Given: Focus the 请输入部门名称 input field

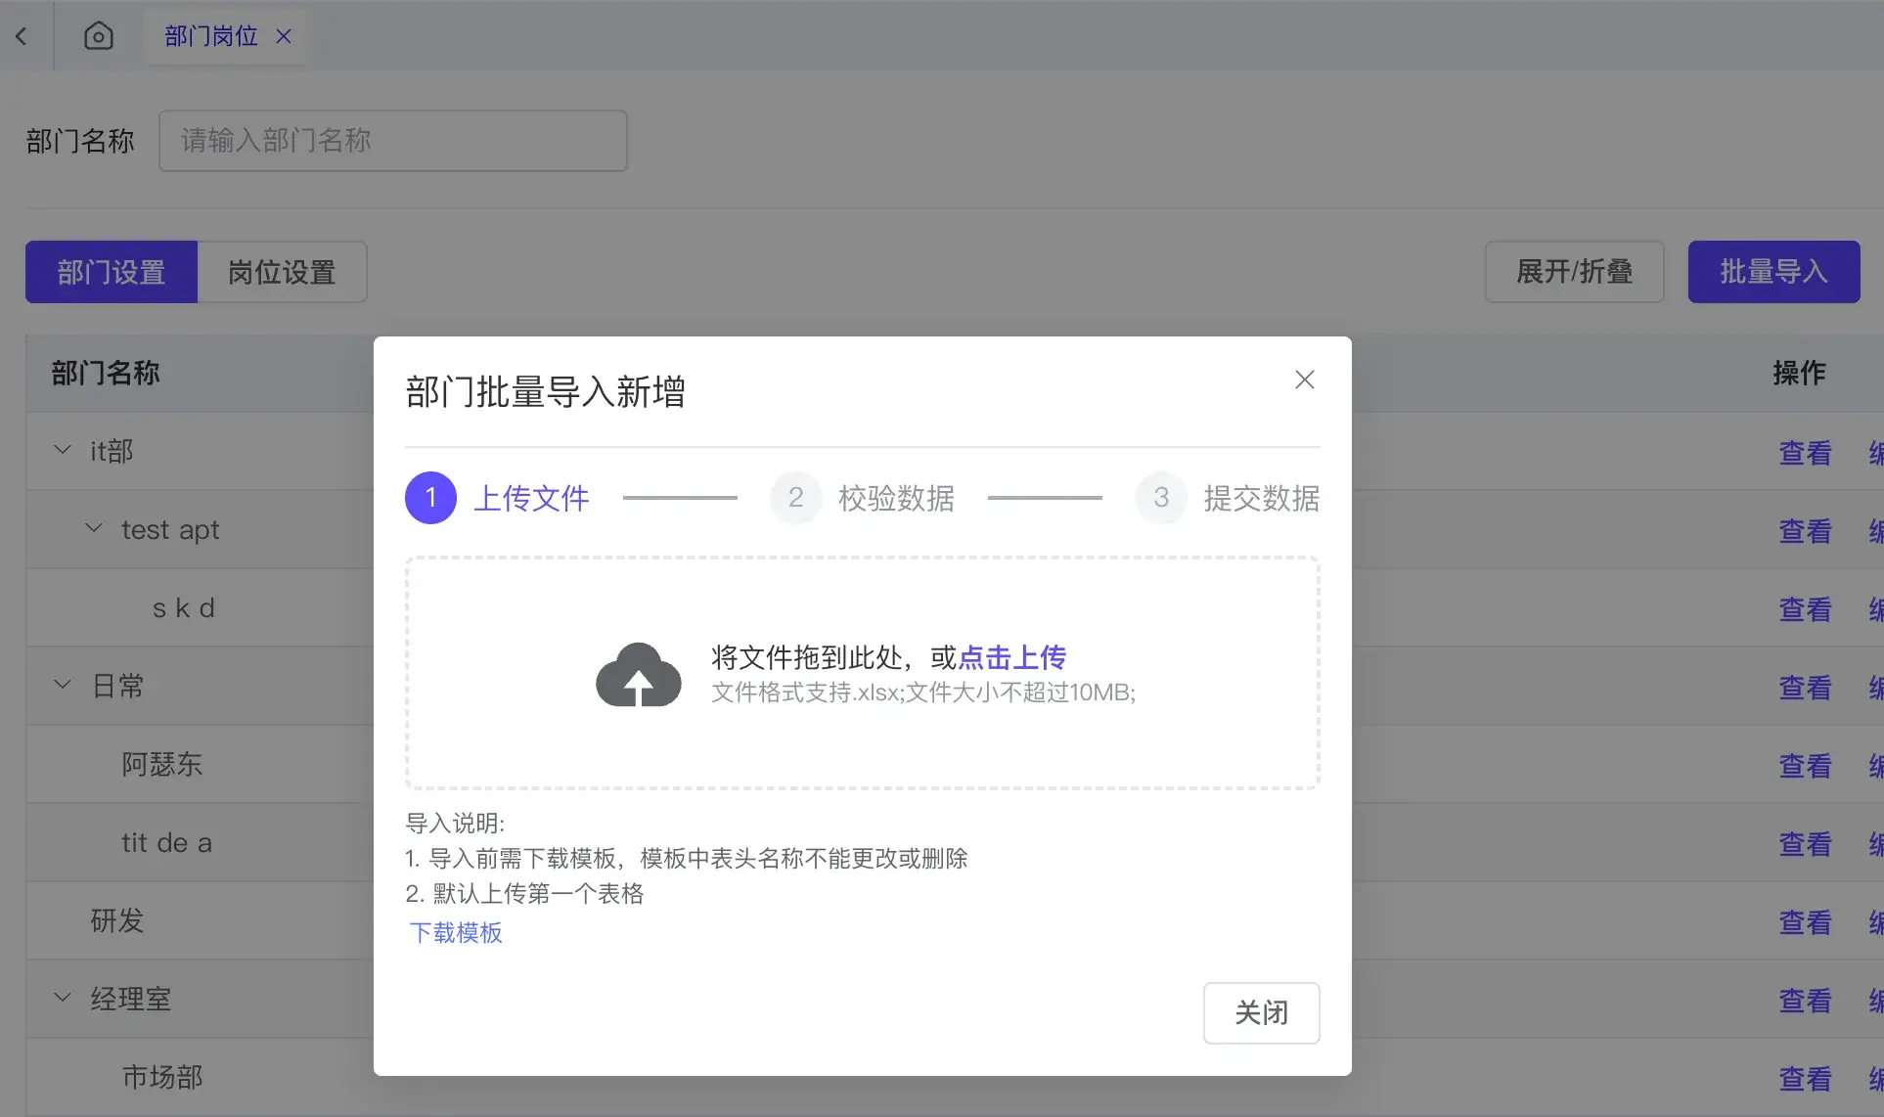Looking at the screenshot, I should (393, 141).
